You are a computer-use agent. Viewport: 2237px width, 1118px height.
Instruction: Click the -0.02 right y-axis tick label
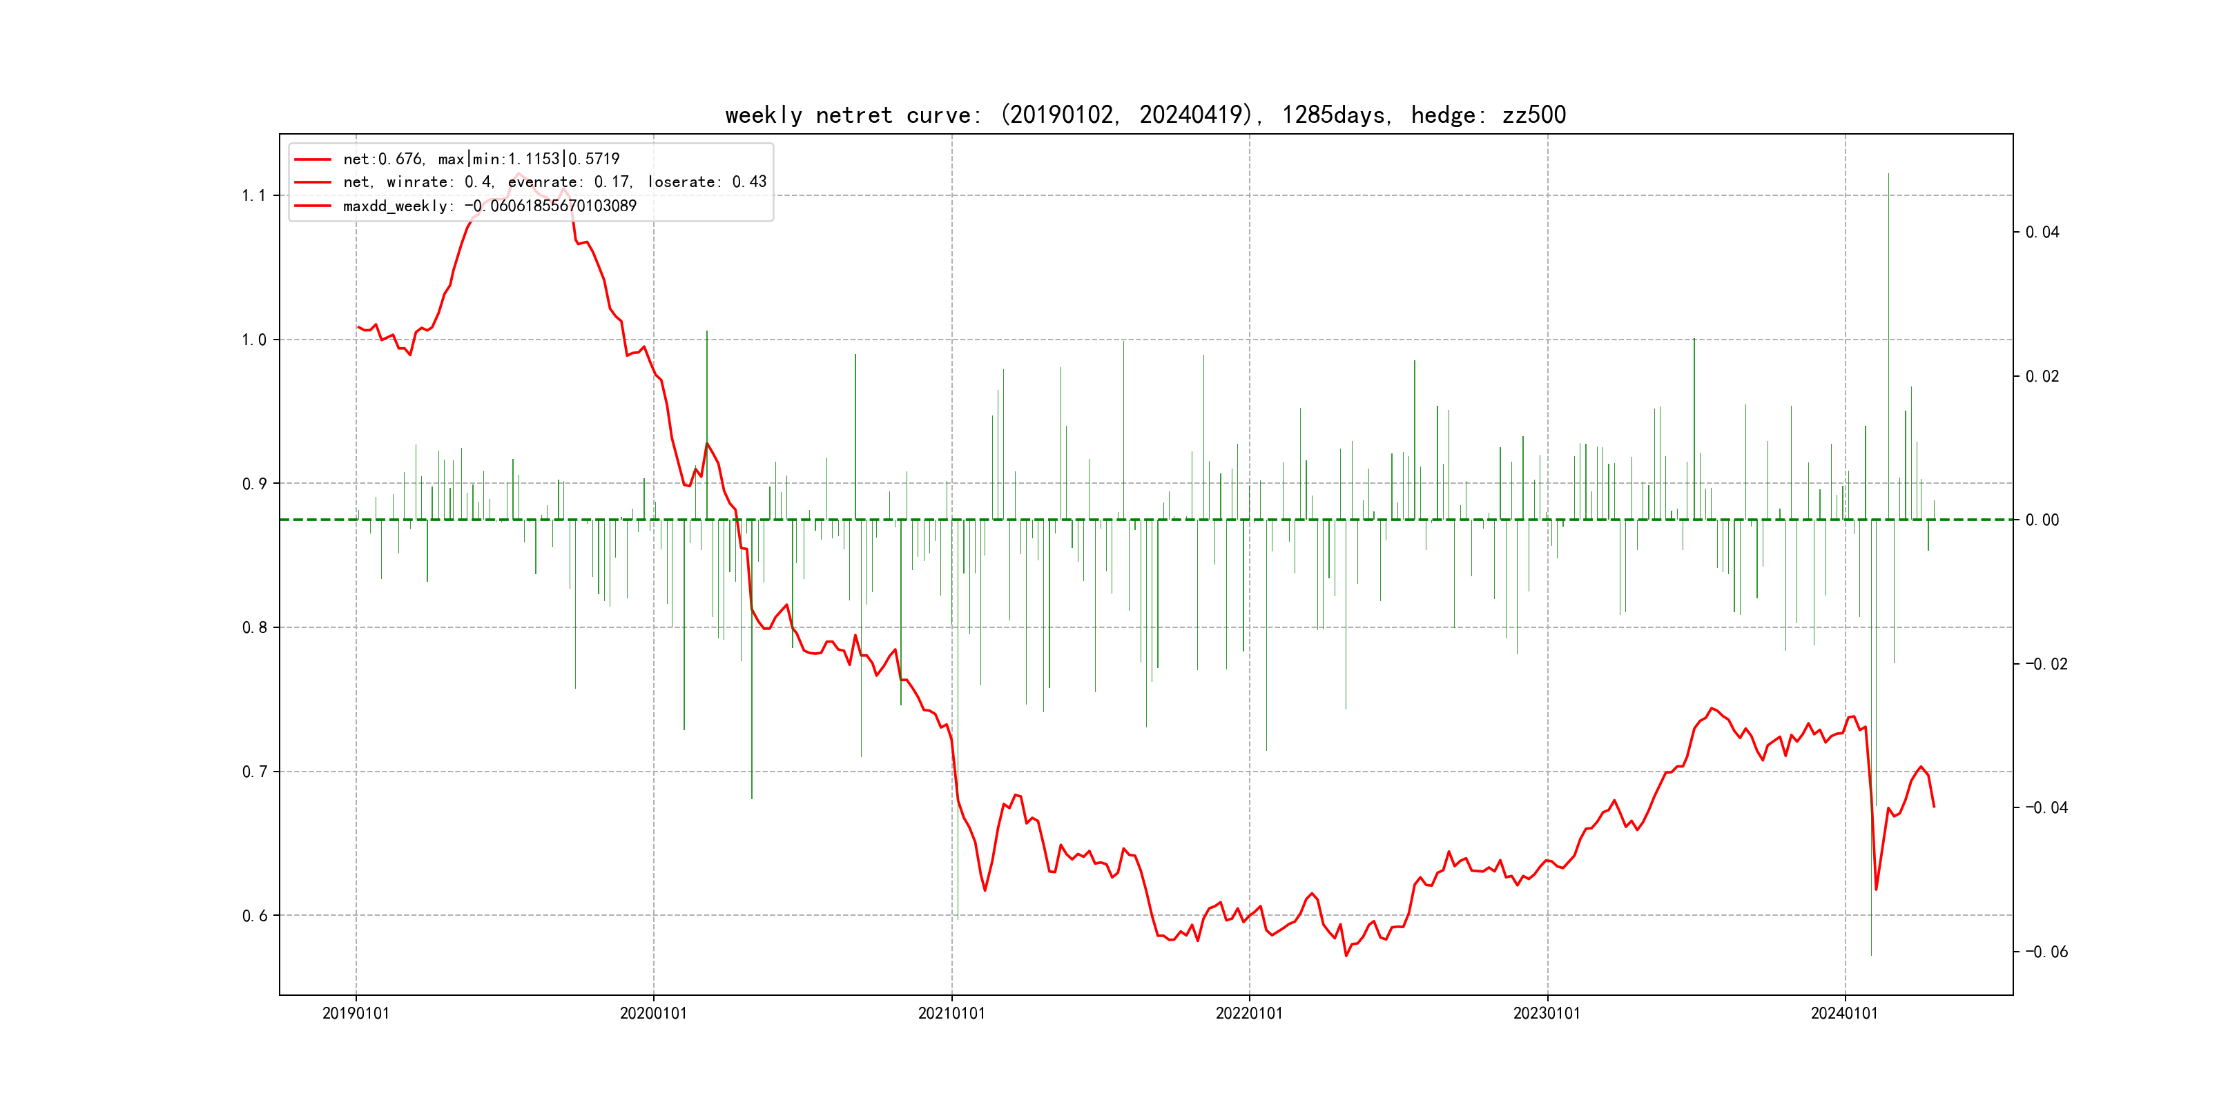coord(2046,664)
